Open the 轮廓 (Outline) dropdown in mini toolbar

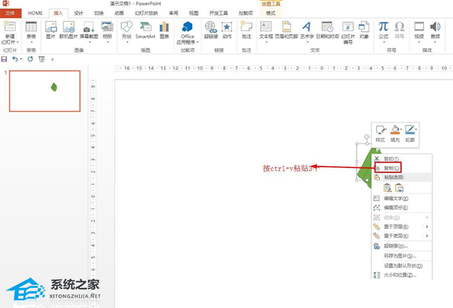[x=416, y=129]
